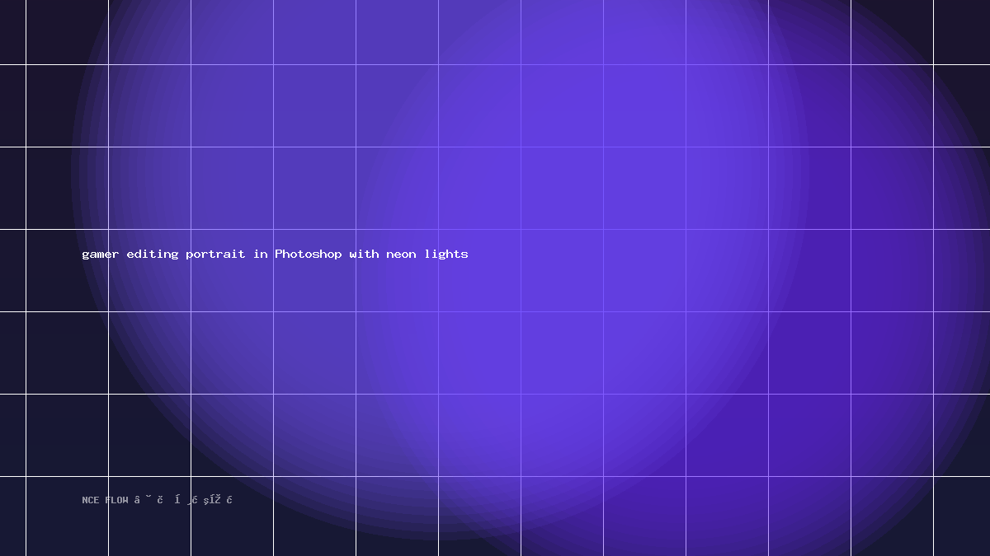Click the dark grid cell containing "NCE" text
Image resolution: width=990 pixels, height=556 pixels.
(67, 516)
